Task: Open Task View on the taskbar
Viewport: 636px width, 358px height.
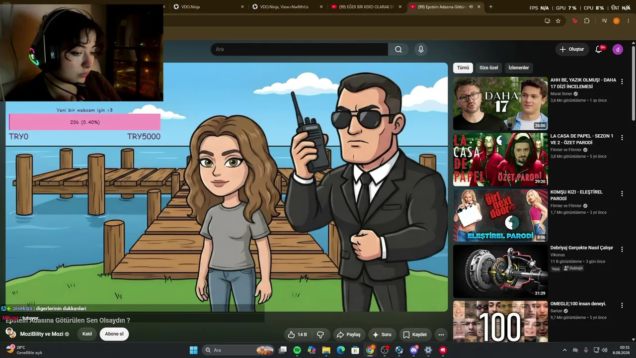Action: (x=283, y=350)
